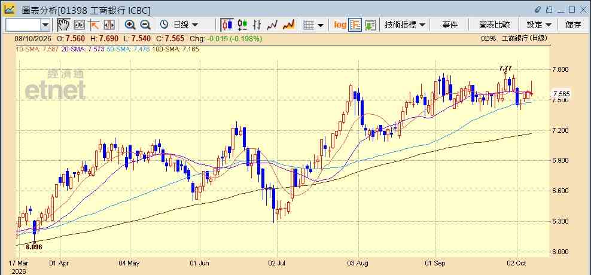Click the 儲存 save button
Image resolution: width=591 pixels, height=275 pixels.
point(573,25)
